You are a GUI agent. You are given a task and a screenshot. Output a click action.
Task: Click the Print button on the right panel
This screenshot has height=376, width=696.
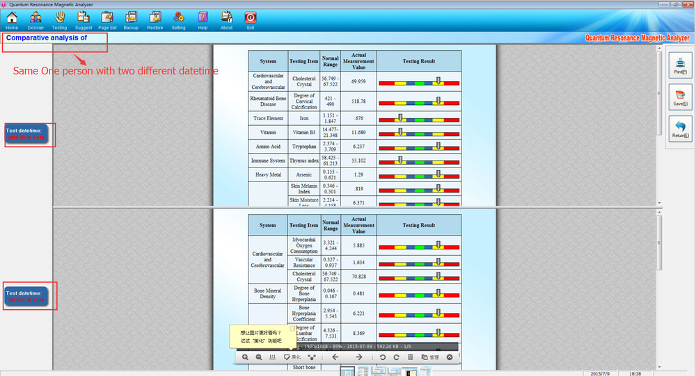tap(680, 65)
